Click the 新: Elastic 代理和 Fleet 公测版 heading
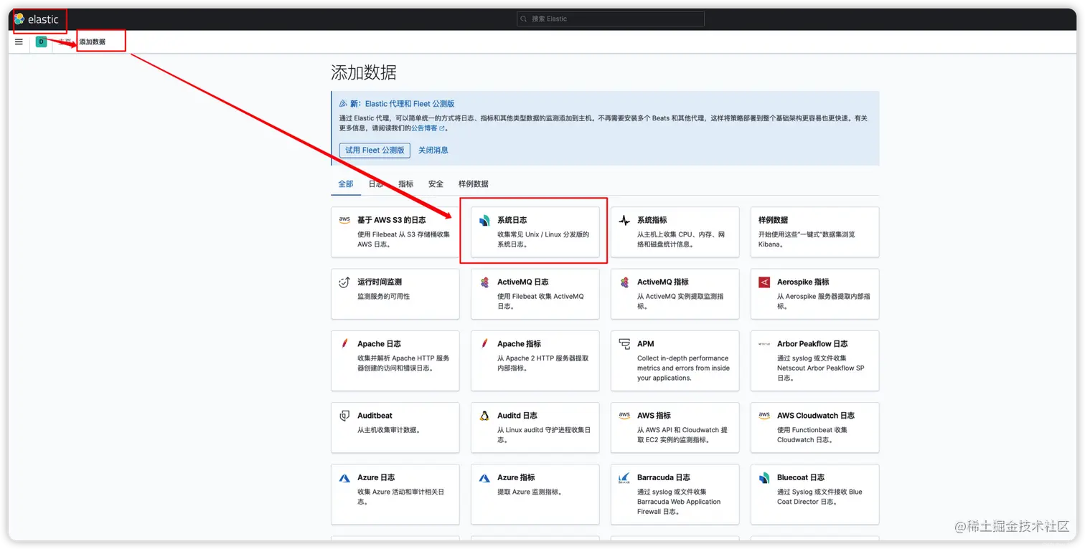1085x549 pixels. [x=403, y=104]
